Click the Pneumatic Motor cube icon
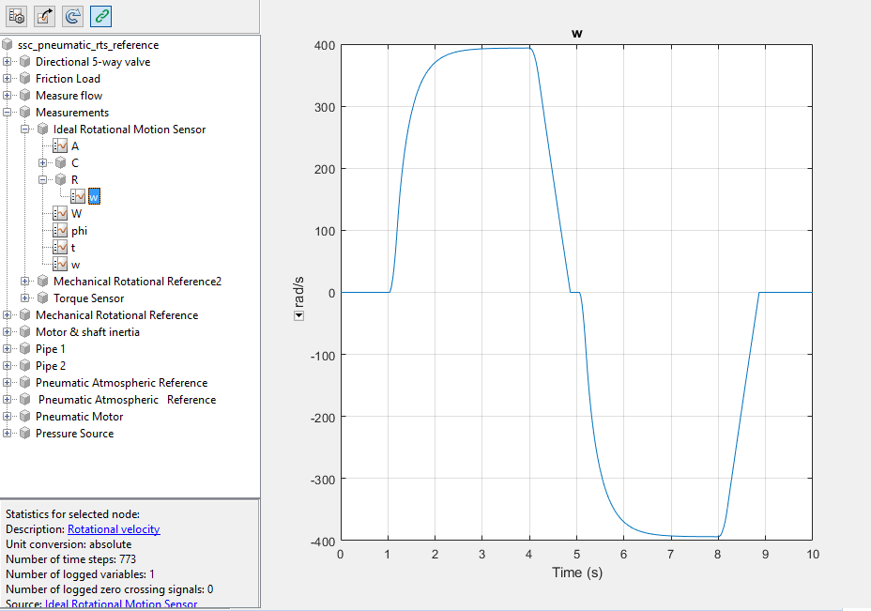 click(x=25, y=417)
